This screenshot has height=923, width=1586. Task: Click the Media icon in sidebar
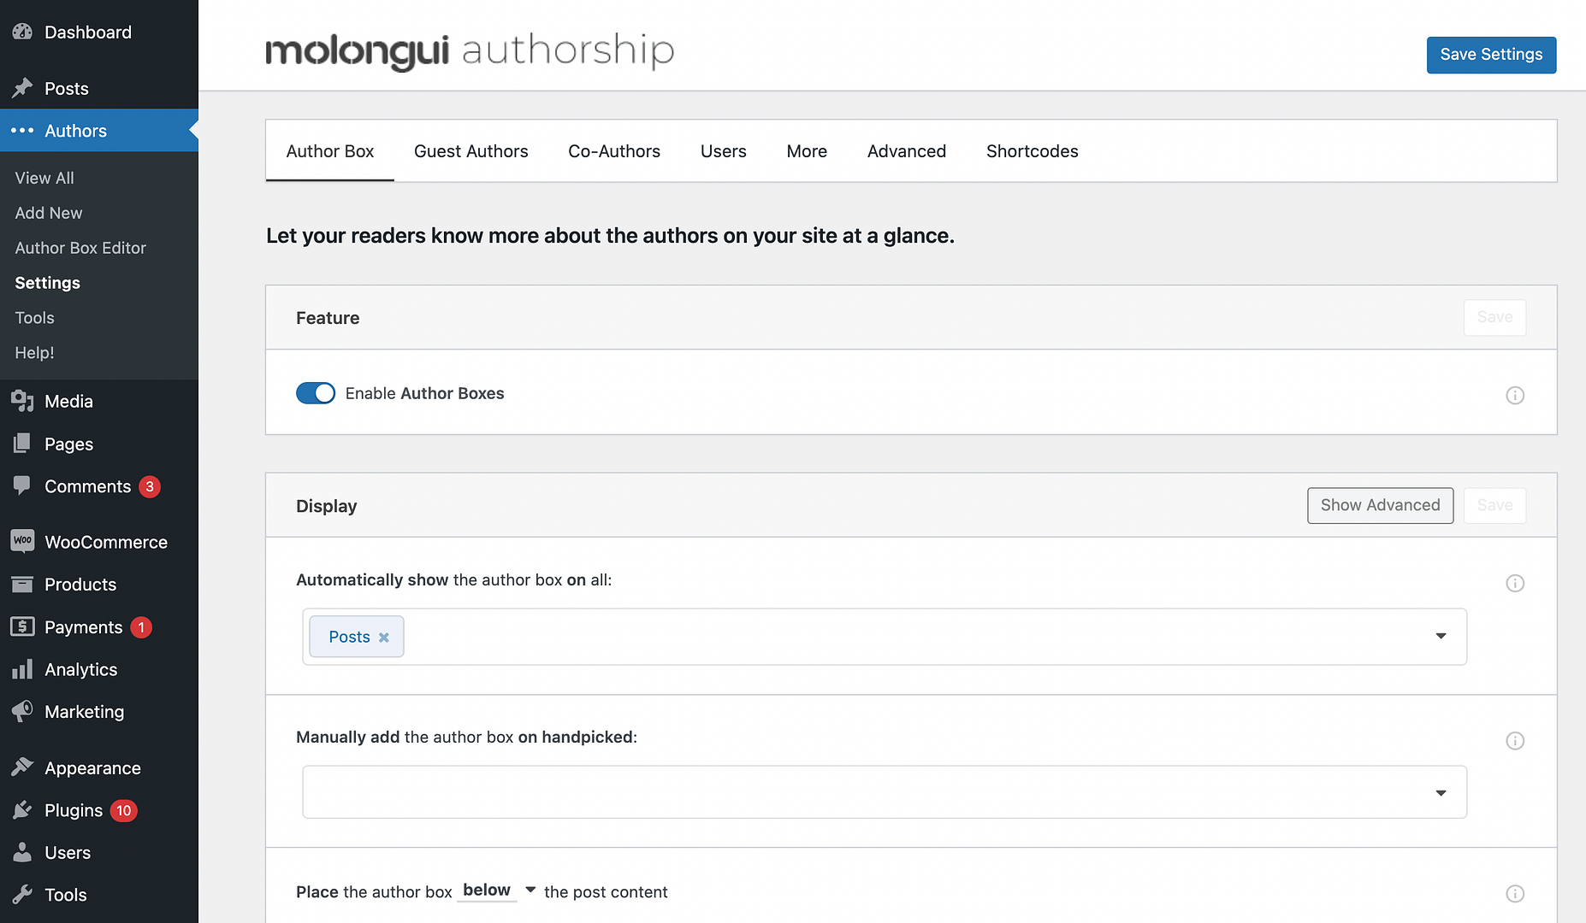[x=22, y=401]
